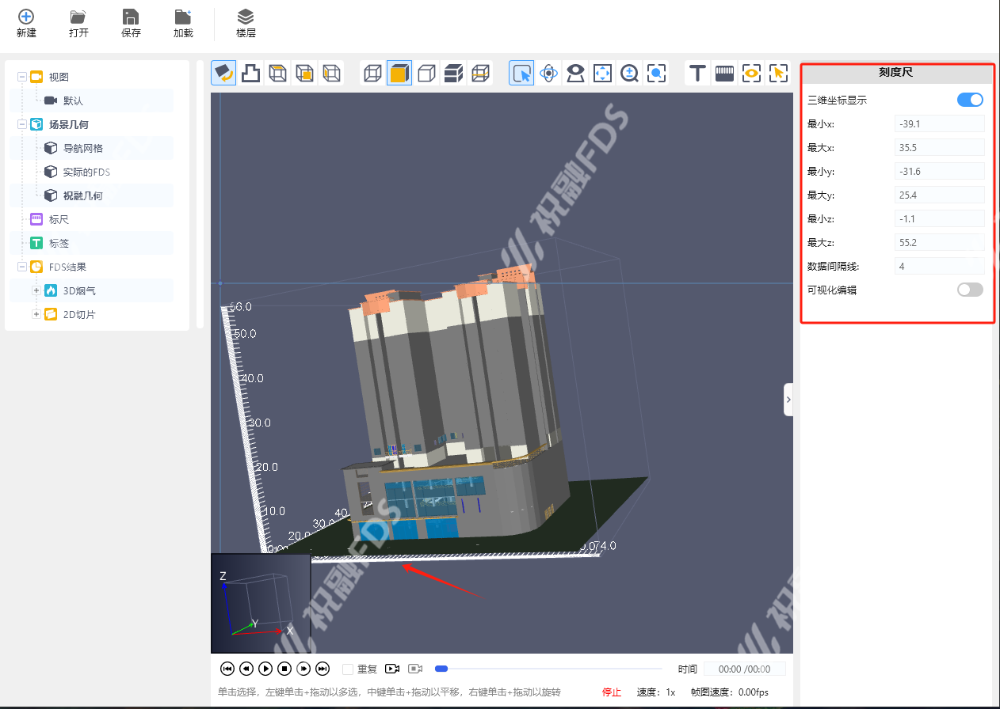Click the 最大y value field

pos(939,195)
